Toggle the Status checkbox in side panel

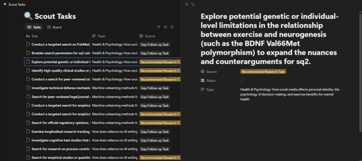tap(242, 80)
